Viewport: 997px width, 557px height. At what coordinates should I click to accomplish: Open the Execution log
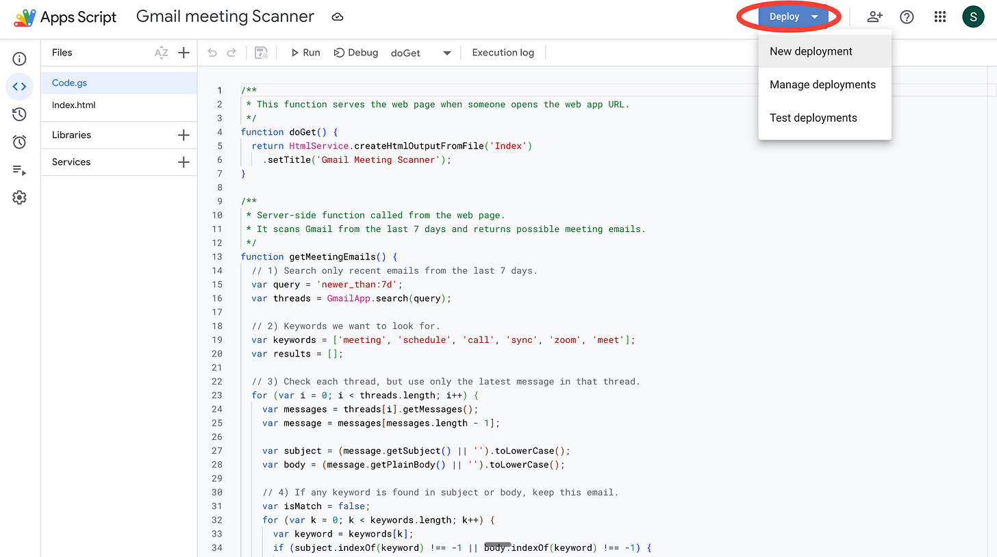click(x=503, y=53)
